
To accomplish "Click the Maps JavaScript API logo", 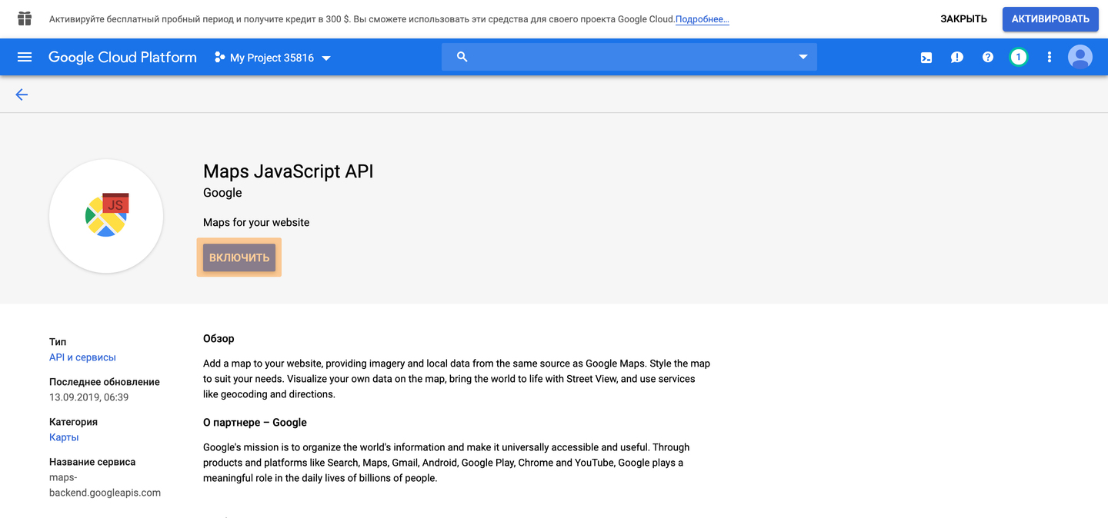I will coord(106,216).
